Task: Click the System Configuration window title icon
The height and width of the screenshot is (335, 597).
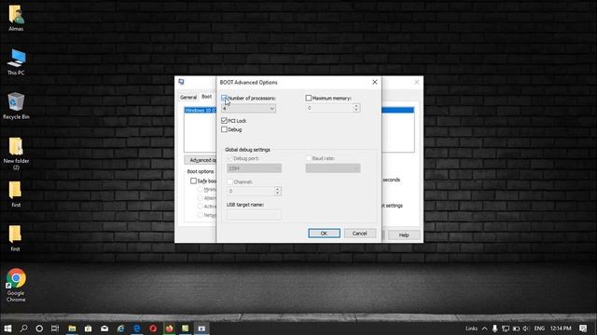Action: point(181,82)
